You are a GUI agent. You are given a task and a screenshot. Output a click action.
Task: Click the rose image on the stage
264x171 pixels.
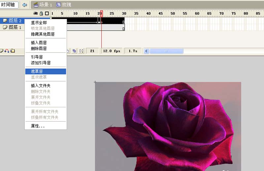pyautogui.click(x=168, y=126)
